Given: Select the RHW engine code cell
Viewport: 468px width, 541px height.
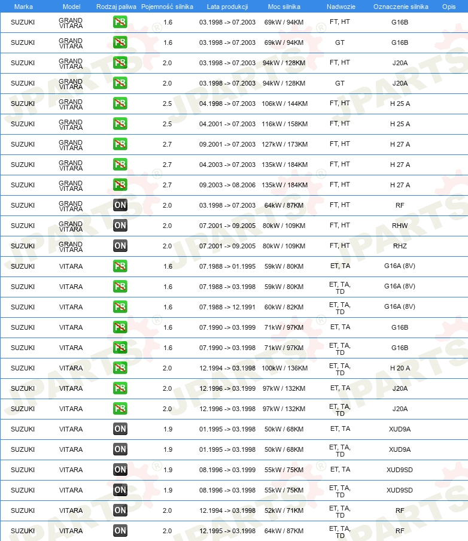Looking at the screenshot, I should pyautogui.click(x=400, y=226).
